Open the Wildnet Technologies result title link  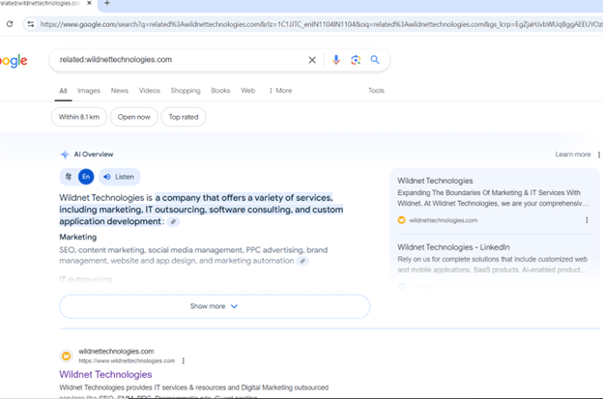[x=105, y=375]
